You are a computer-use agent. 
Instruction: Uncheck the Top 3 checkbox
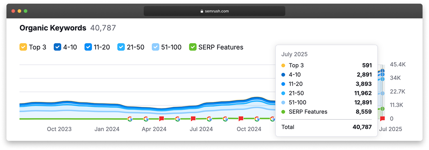[x=23, y=47]
